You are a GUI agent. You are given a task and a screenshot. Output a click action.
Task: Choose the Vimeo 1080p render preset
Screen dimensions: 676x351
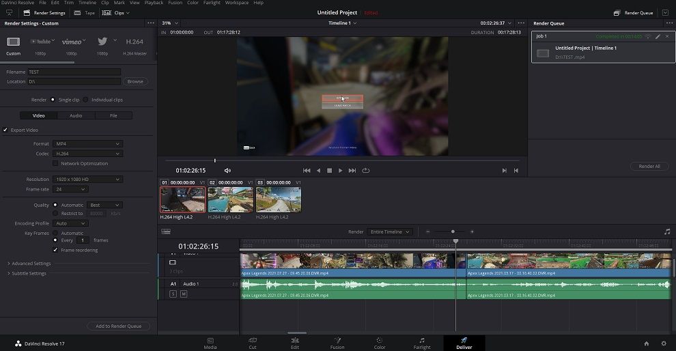[x=73, y=42]
